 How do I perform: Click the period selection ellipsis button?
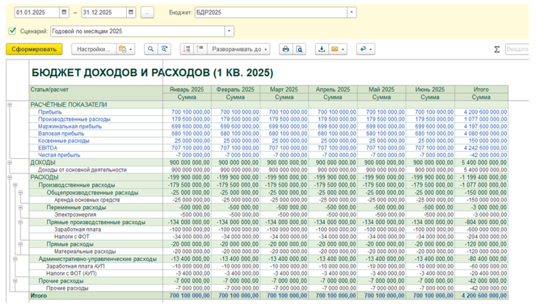147,12
